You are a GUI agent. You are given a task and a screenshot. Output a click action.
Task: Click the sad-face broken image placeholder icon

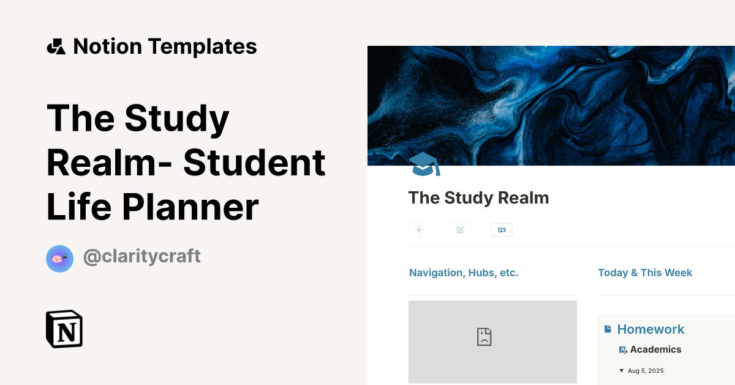[x=484, y=336]
